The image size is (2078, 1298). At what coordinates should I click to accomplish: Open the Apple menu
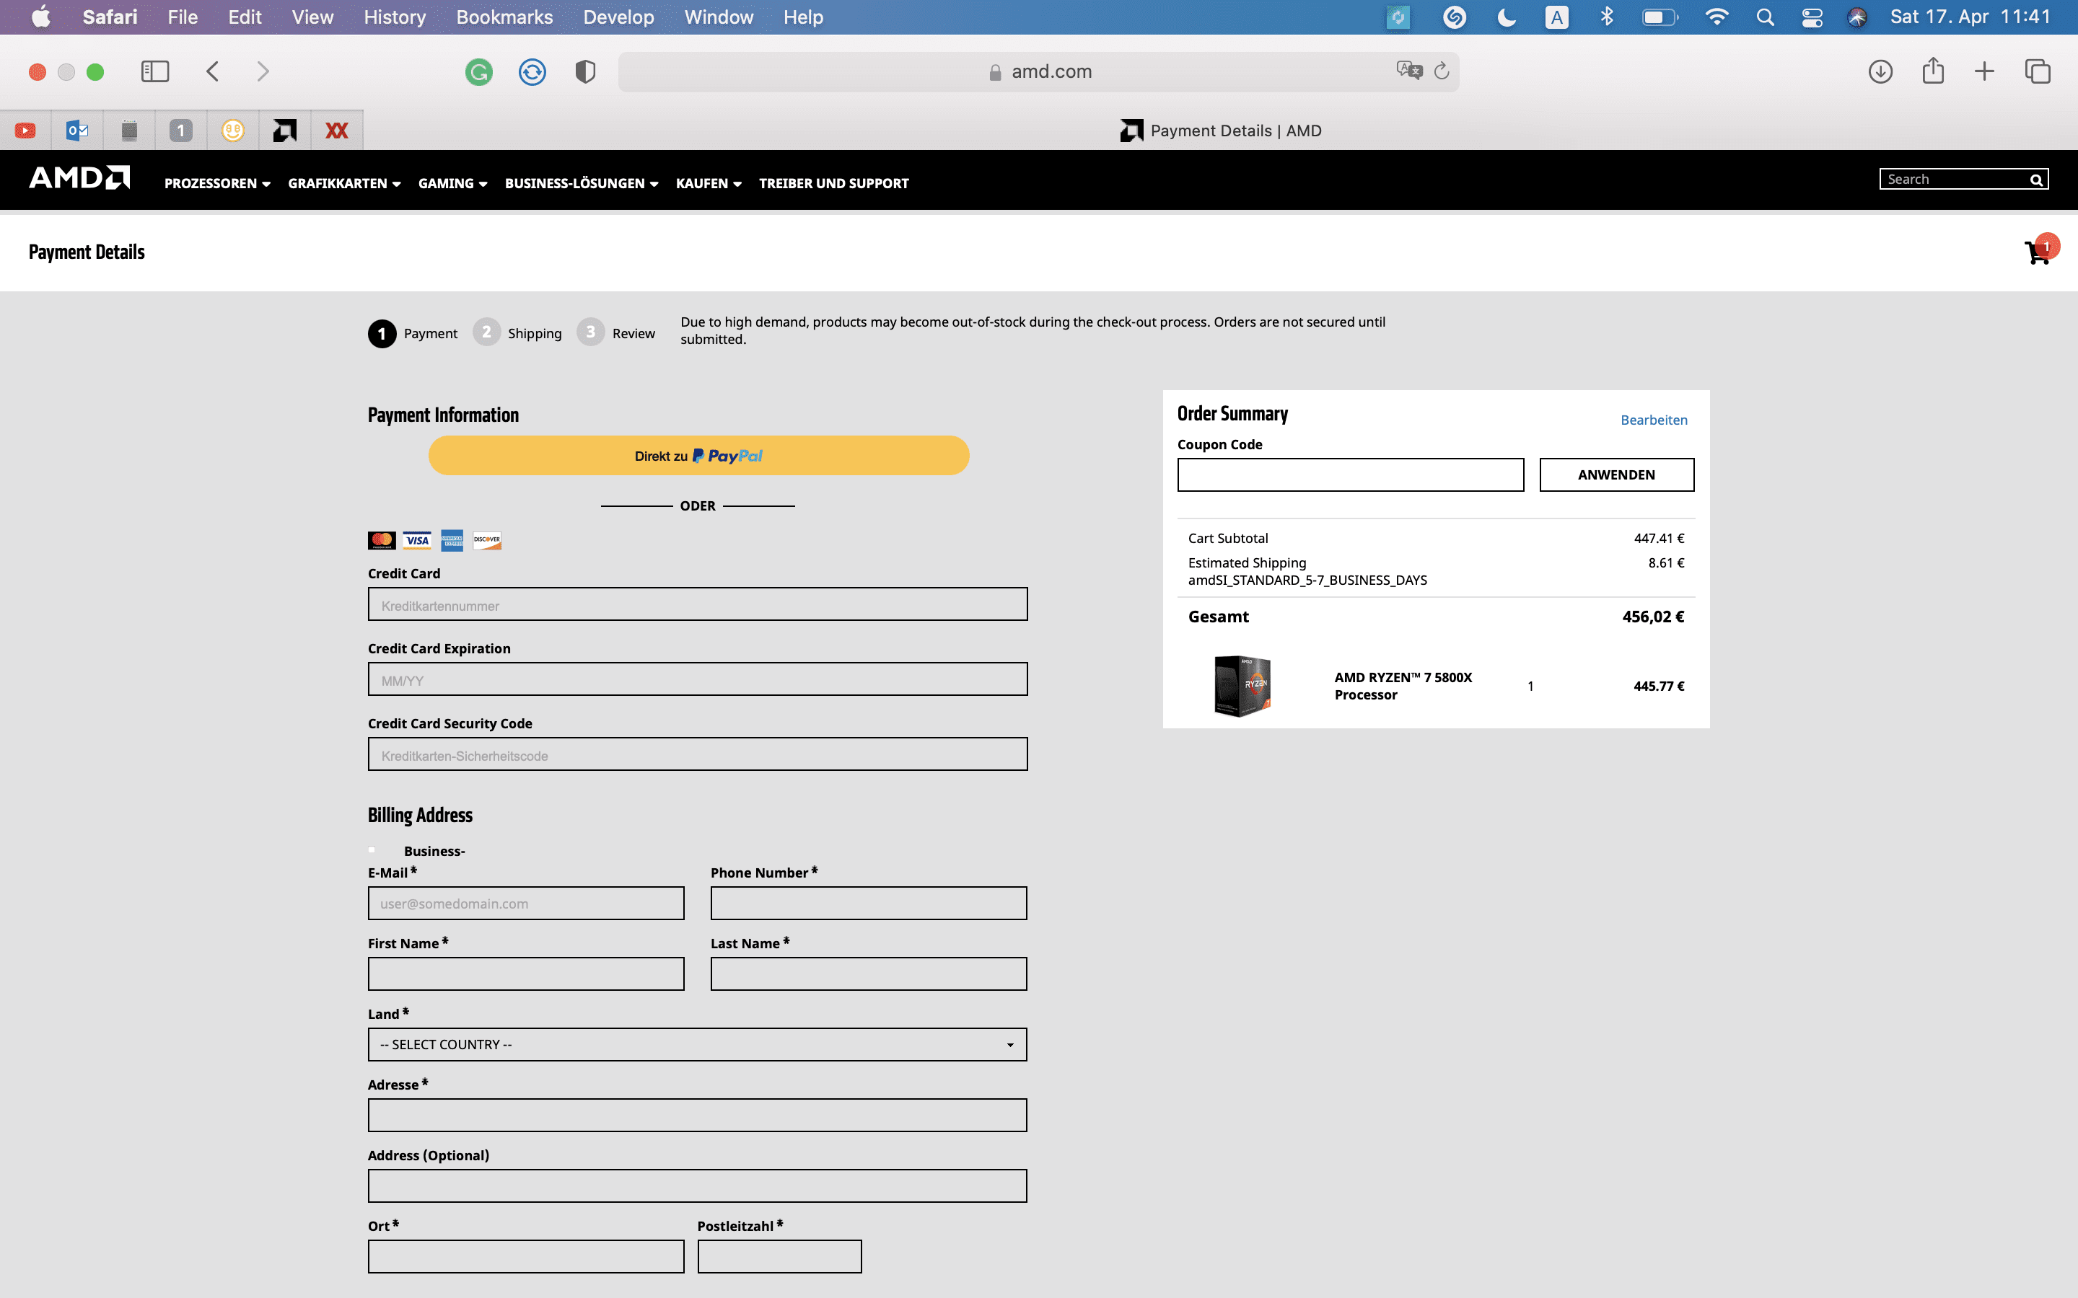[40, 17]
